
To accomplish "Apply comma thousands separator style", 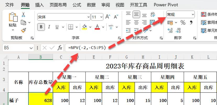I will [191, 22].
